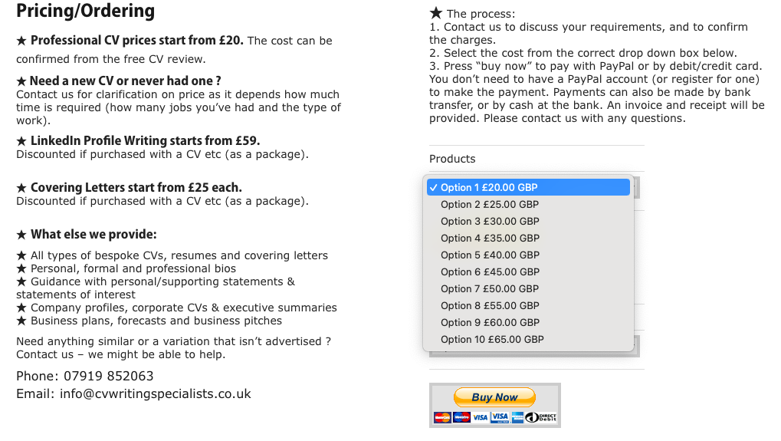The image size is (781, 441).
Task: Click the Direct Debit logo icon
Action: pyautogui.click(x=541, y=417)
